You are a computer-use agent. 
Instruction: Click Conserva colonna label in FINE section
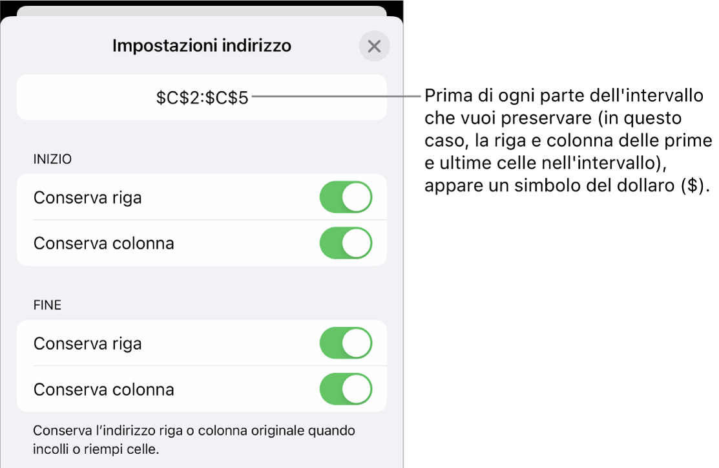(x=103, y=390)
